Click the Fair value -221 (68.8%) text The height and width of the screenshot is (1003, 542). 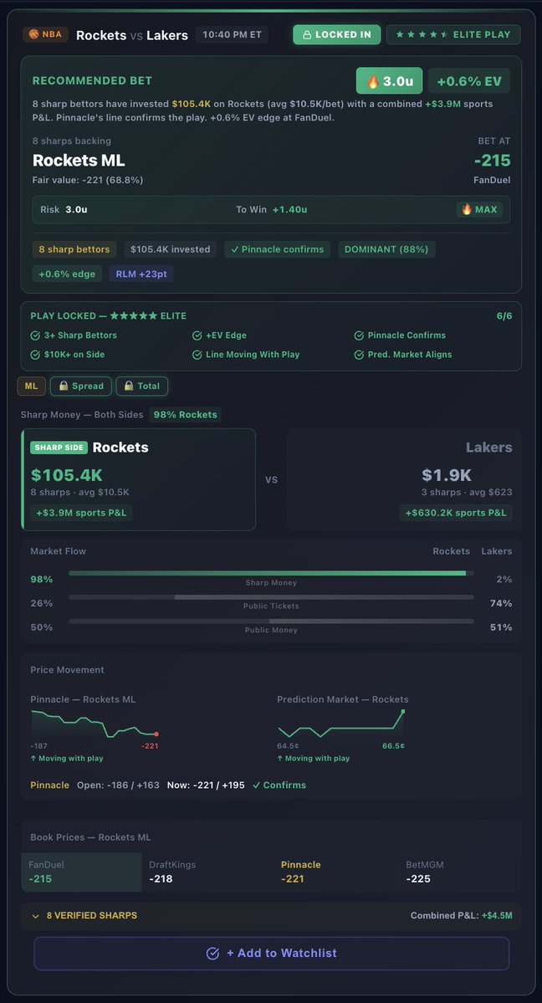(x=88, y=181)
